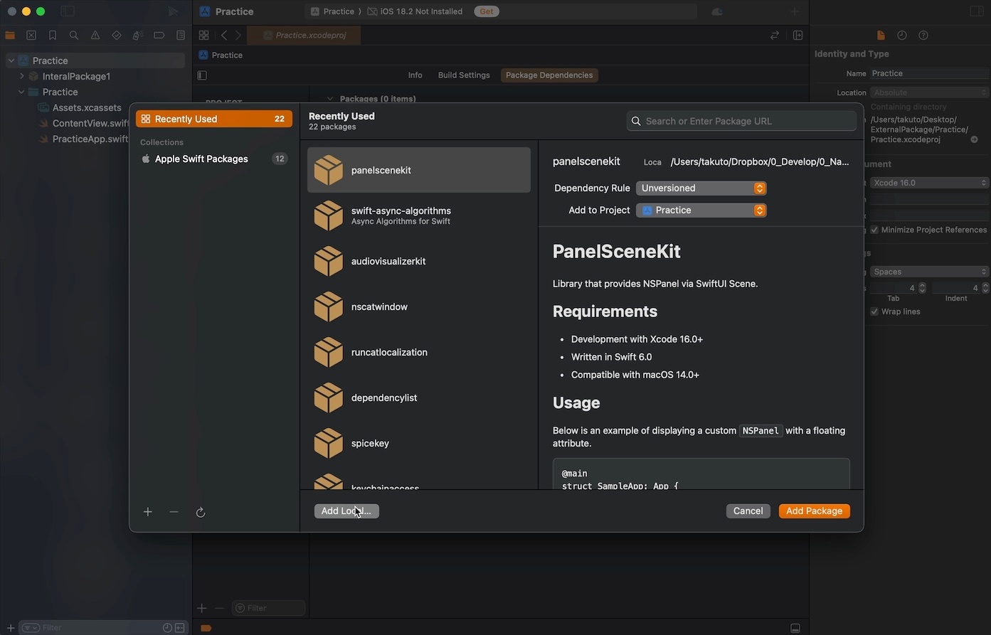Go forward using the editor forward arrow
The image size is (991, 635).
point(238,35)
